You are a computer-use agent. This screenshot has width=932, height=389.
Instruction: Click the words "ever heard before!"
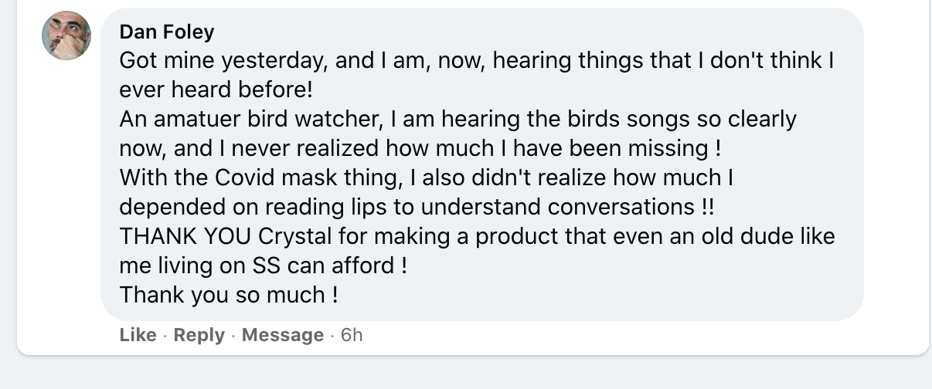coord(217,90)
